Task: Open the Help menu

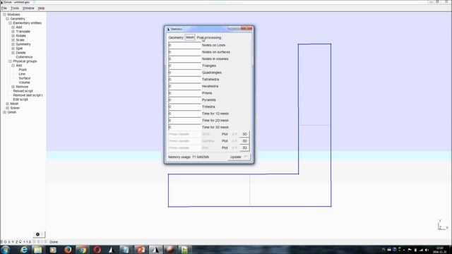Action: click(41, 8)
